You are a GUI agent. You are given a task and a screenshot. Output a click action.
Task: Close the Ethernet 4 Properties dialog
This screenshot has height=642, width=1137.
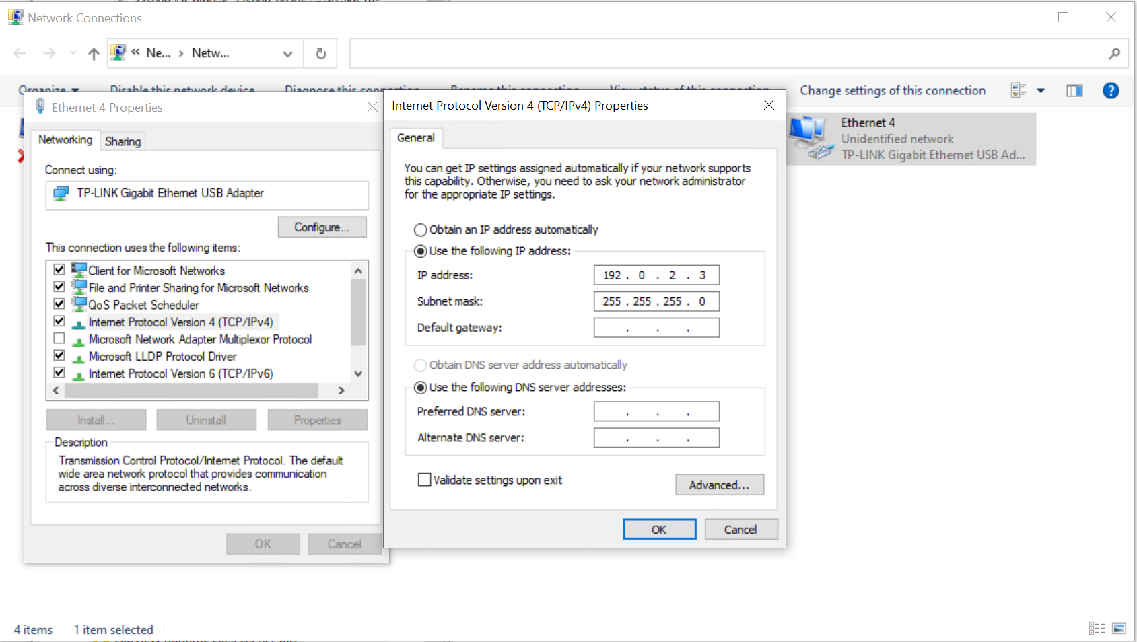pyautogui.click(x=372, y=107)
